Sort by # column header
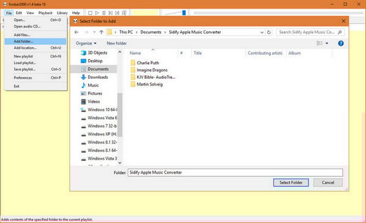Viewport: 366px width, 223px height. [x=181, y=53]
